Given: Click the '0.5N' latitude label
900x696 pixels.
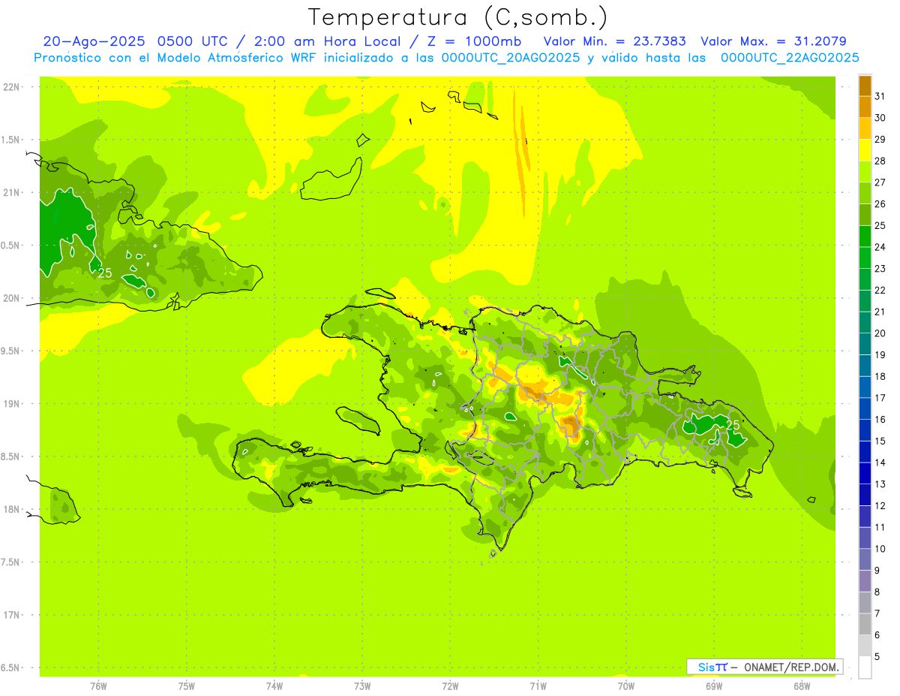Looking at the screenshot, I should click(x=11, y=246).
